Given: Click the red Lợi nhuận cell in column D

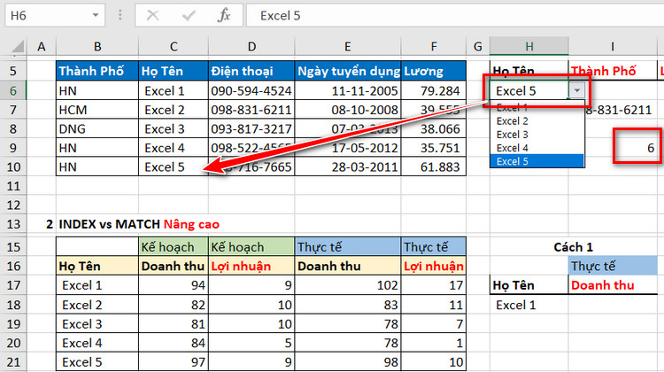Looking at the screenshot, I should point(251,266).
